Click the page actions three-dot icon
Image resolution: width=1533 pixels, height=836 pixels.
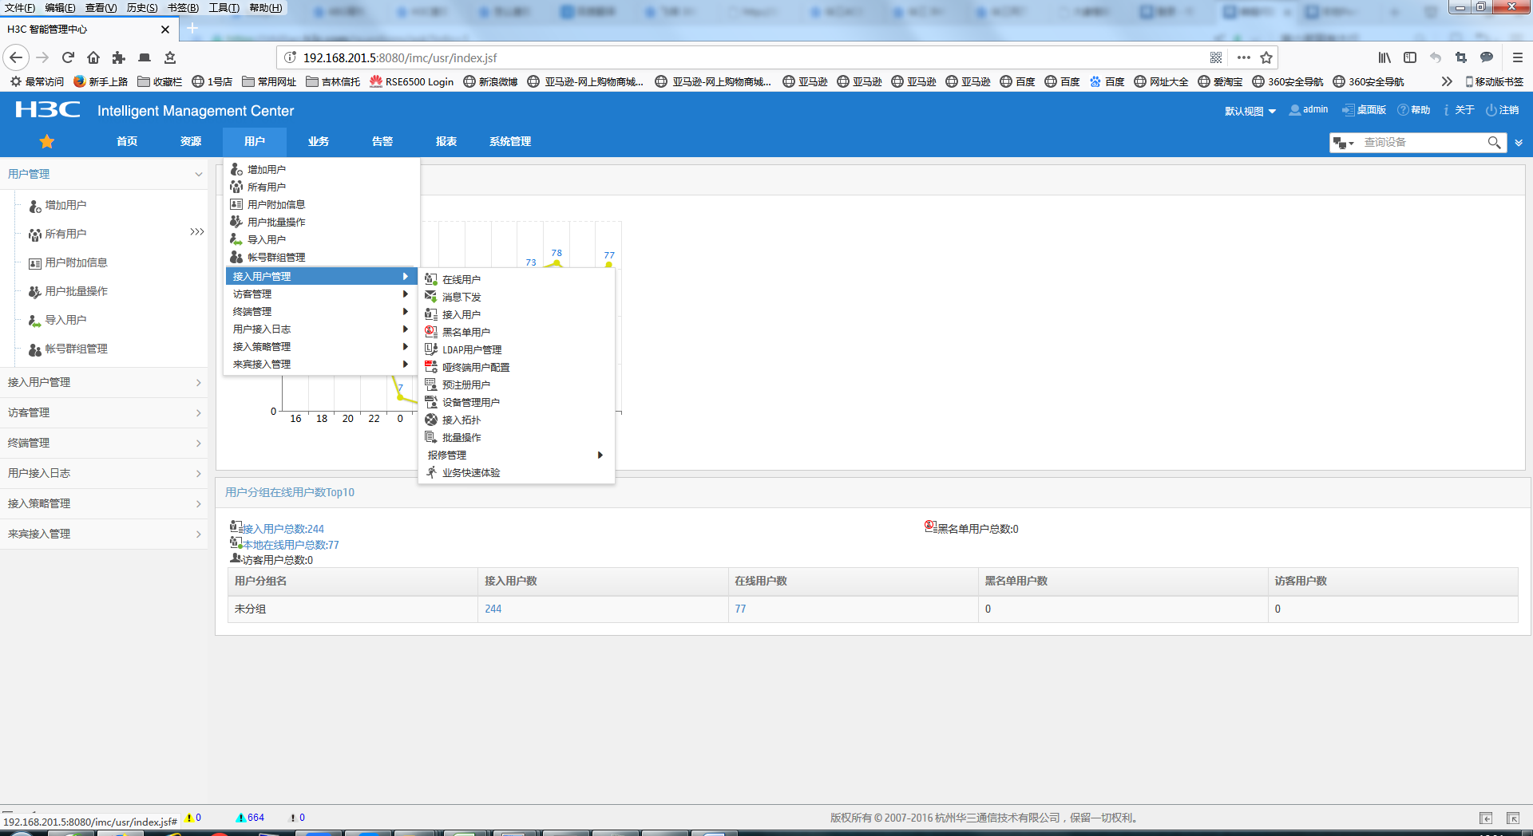1243,57
